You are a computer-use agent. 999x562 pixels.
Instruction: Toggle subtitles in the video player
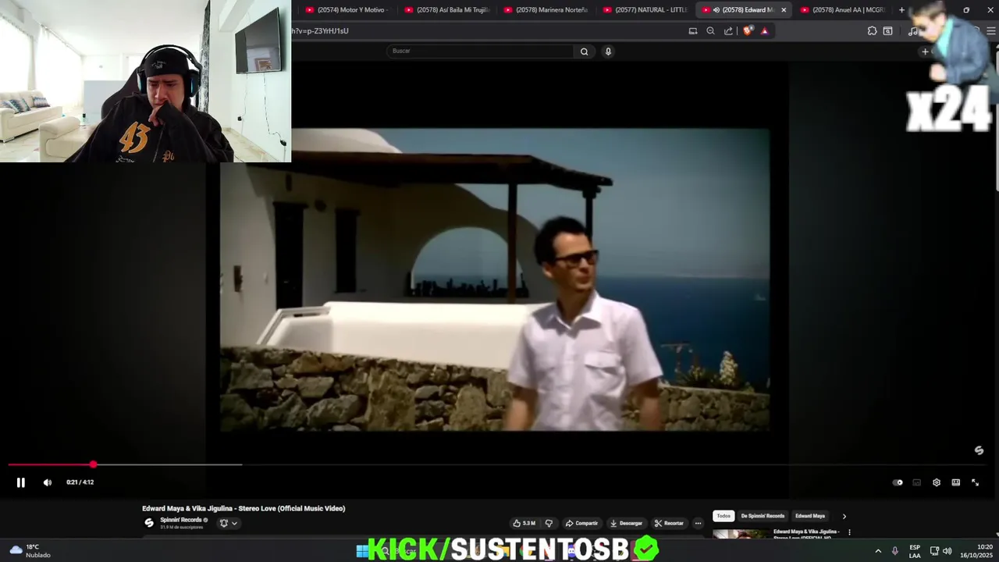tap(916, 482)
